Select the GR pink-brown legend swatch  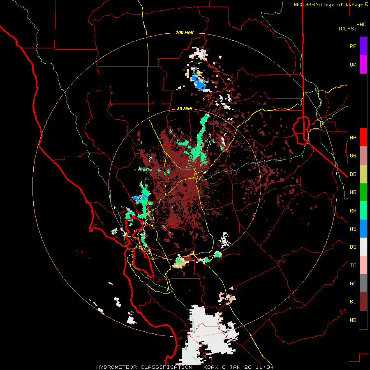tap(363, 156)
